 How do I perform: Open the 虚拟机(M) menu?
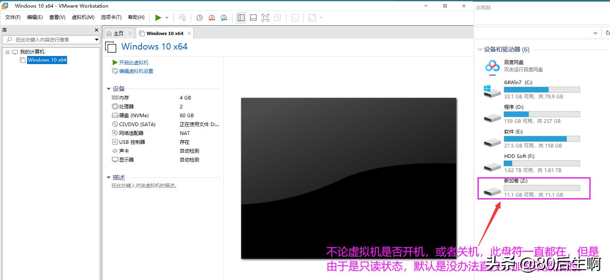click(83, 17)
